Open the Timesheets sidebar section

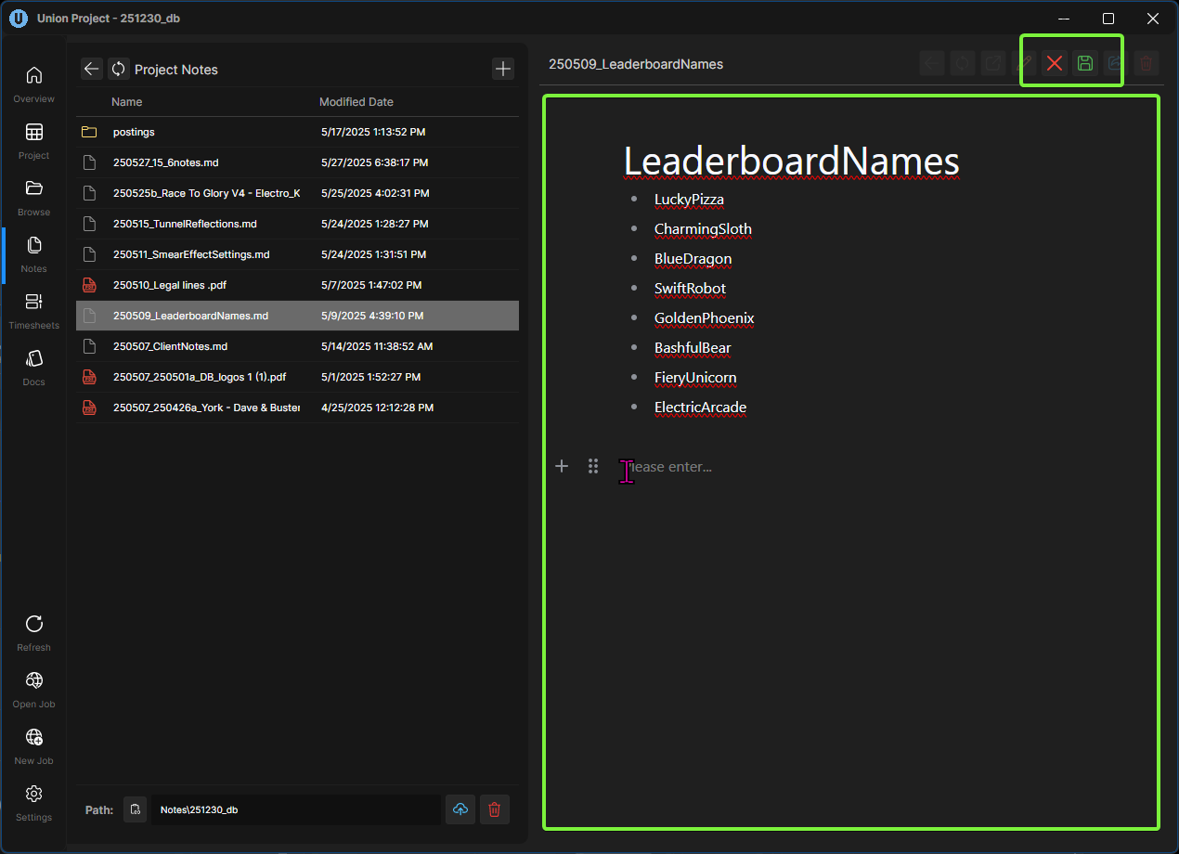click(33, 310)
